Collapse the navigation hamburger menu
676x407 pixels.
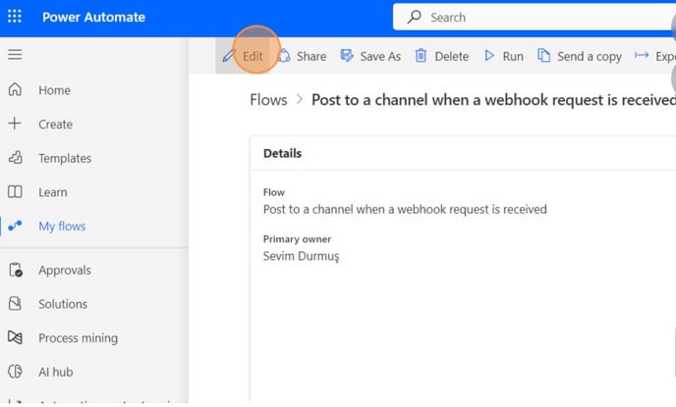pos(15,55)
